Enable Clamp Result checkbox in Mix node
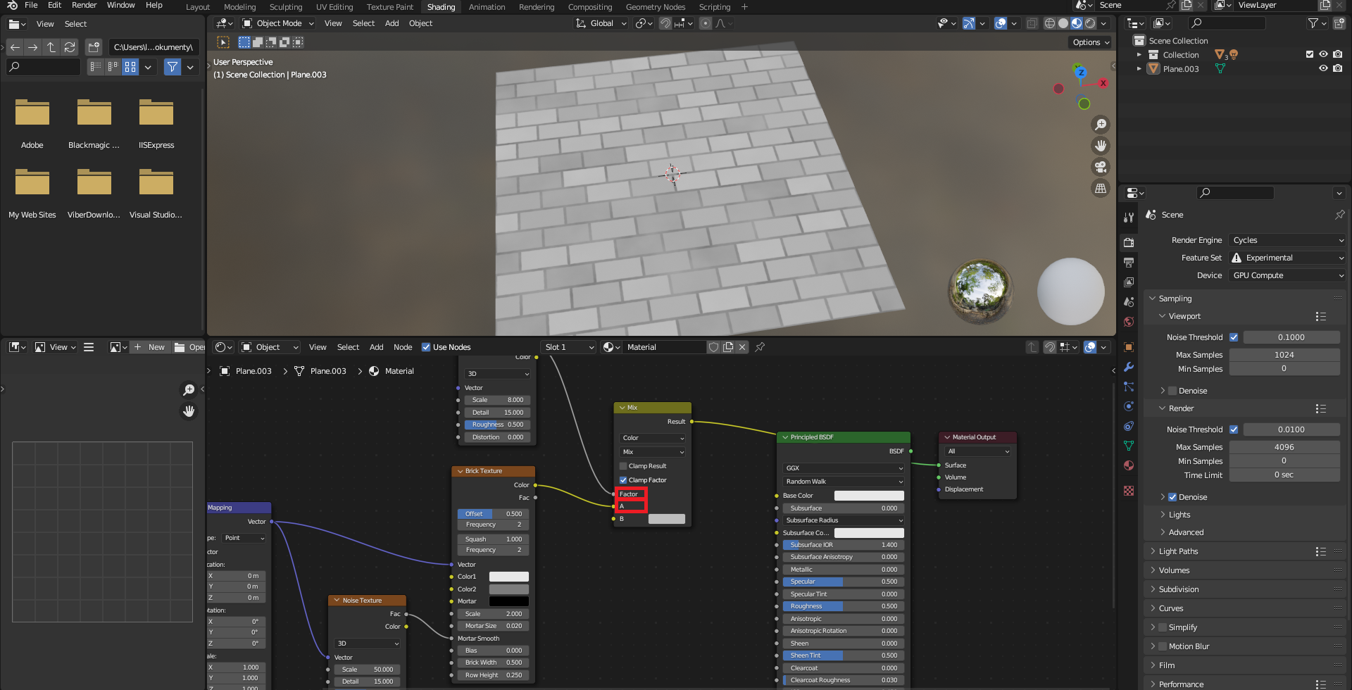Viewport: 1352px width, 690px height. tap(623, 466)
